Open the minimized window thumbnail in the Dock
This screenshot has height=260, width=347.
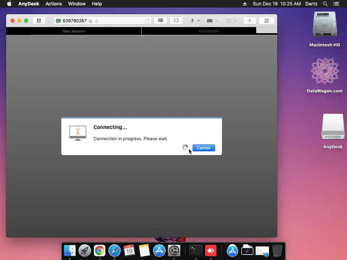point(262,252)
